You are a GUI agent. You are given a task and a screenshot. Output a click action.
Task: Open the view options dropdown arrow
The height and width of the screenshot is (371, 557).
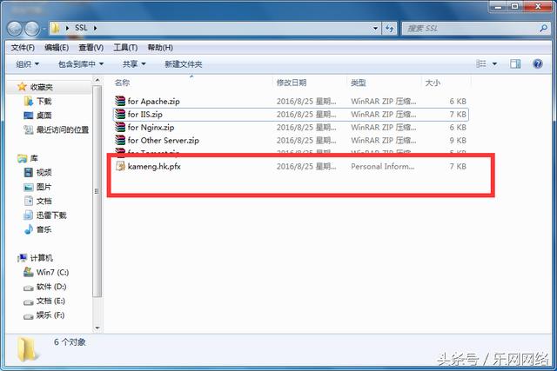494,64
